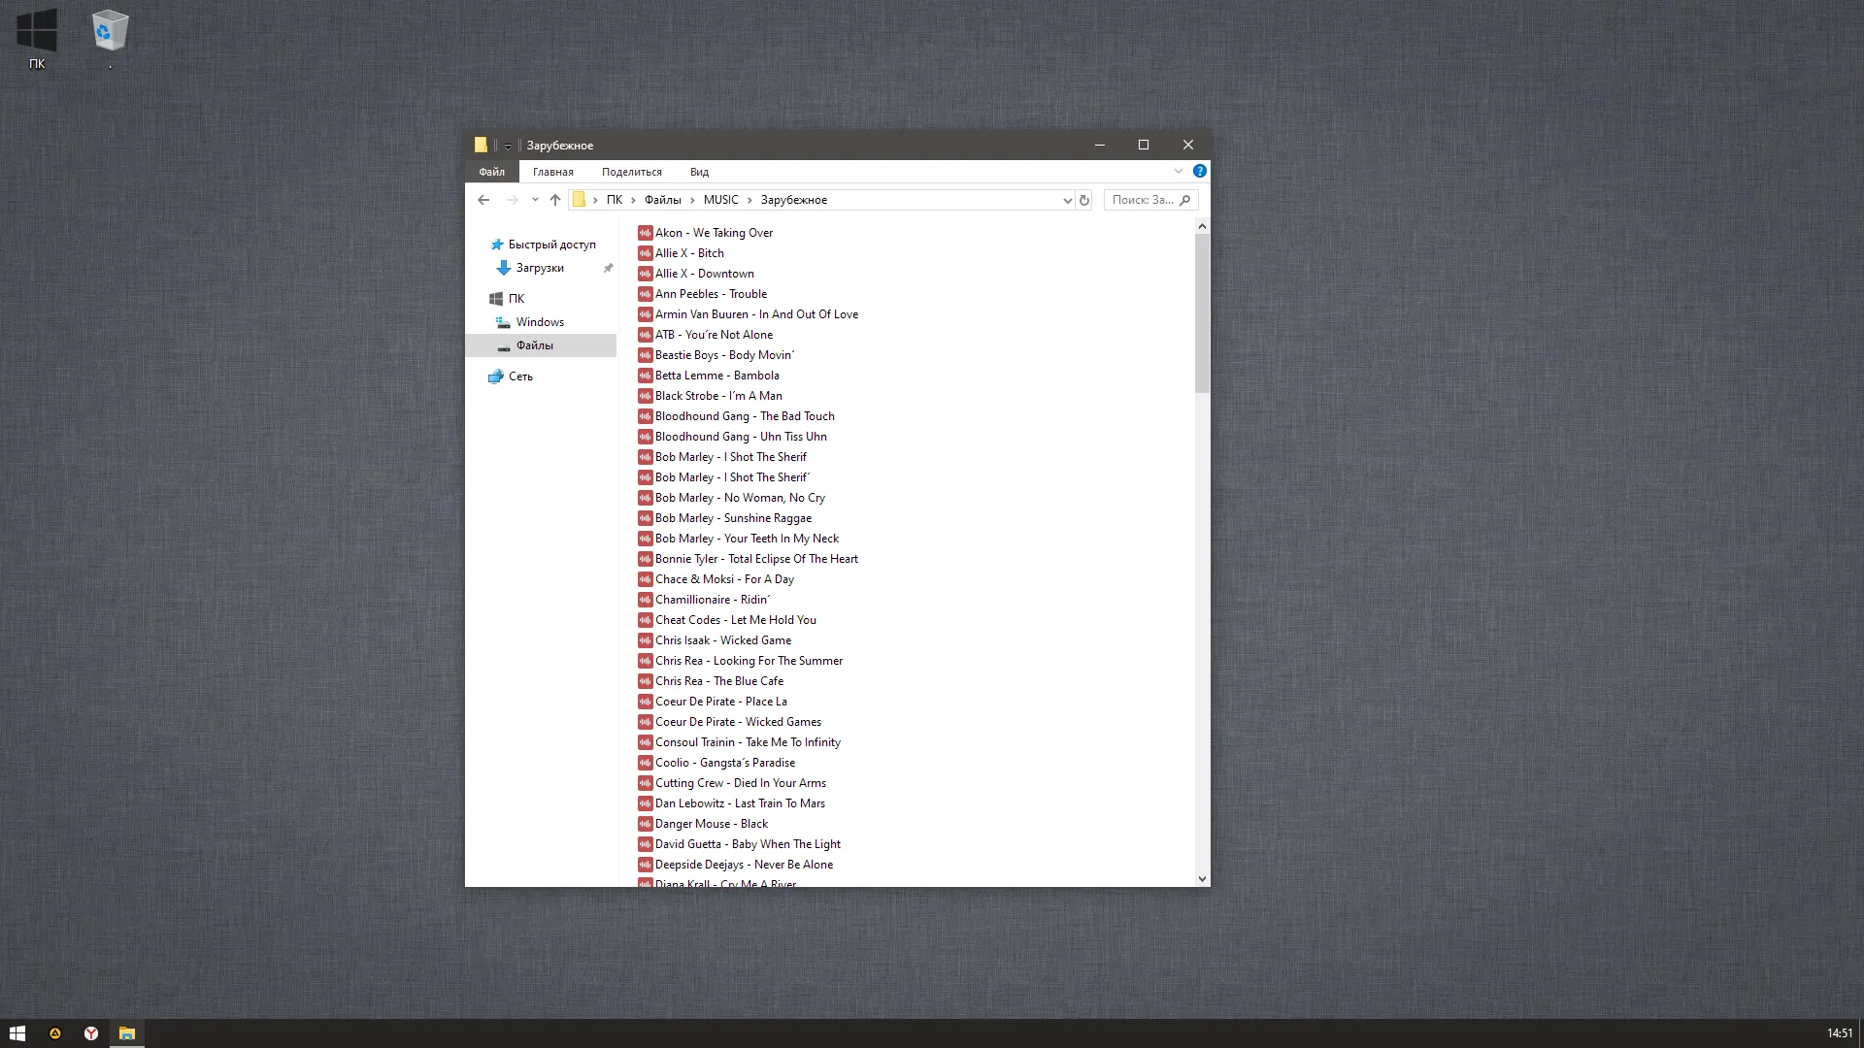This screenshot has width=1864, height=1048.
Task: Click the file list vertical scrollbar thumb
Action: [1202, 313]
